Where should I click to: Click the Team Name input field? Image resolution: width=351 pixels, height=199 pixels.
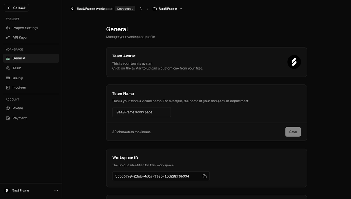point(142,112)
